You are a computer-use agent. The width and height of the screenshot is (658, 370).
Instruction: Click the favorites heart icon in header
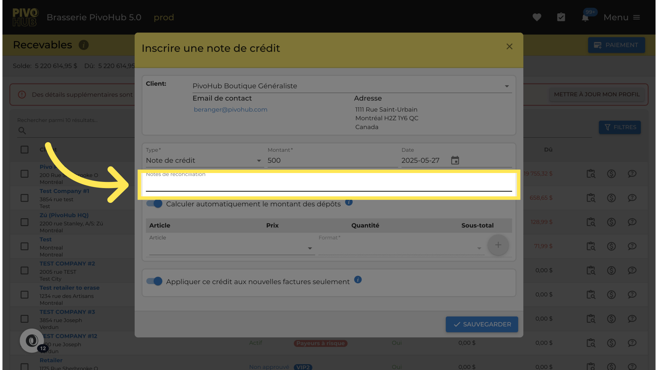pos(537,17)
